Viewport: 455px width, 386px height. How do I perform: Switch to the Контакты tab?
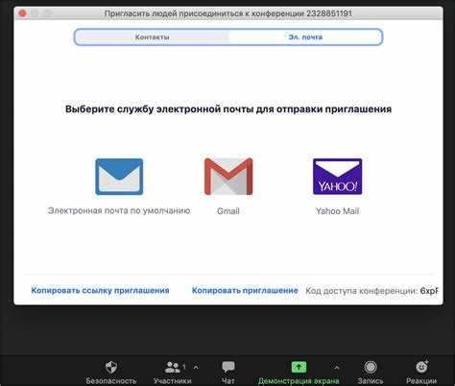point(152,37)
